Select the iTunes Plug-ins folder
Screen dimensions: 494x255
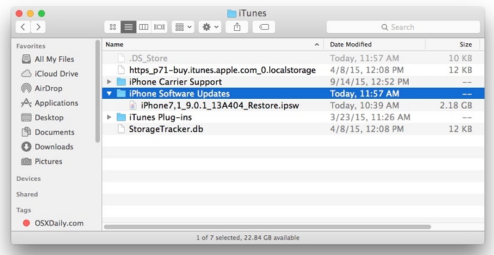click(293, 117)
